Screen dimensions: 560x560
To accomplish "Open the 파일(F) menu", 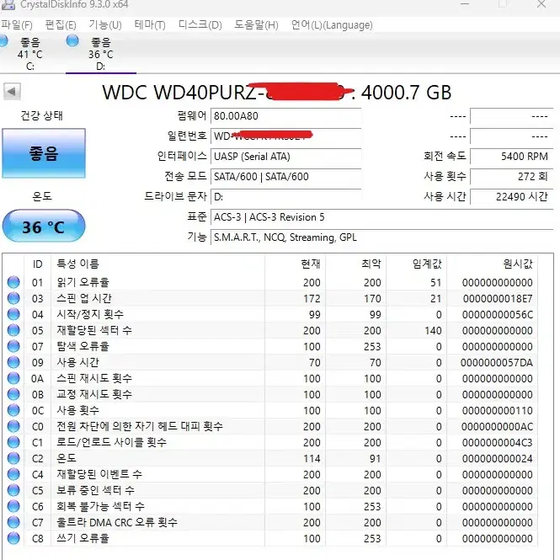I will pyautogui.click(x=17, y=25).
